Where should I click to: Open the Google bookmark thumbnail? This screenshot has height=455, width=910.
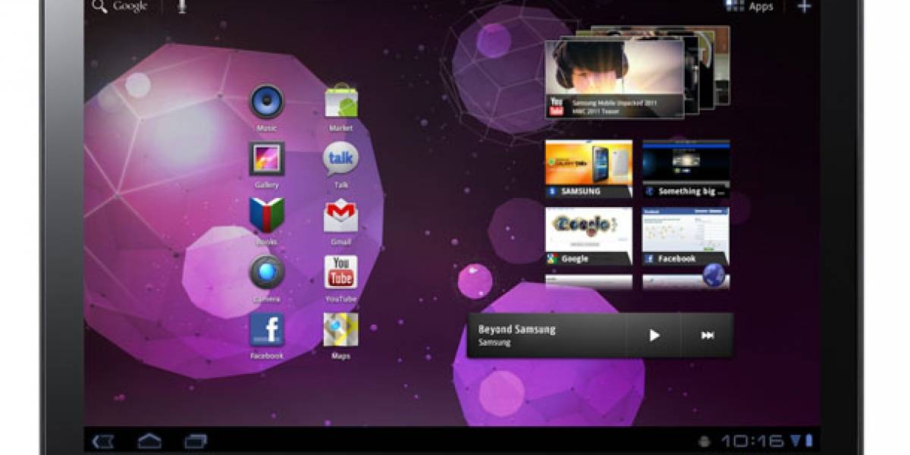pyautogui.click(x=588, y=236)
